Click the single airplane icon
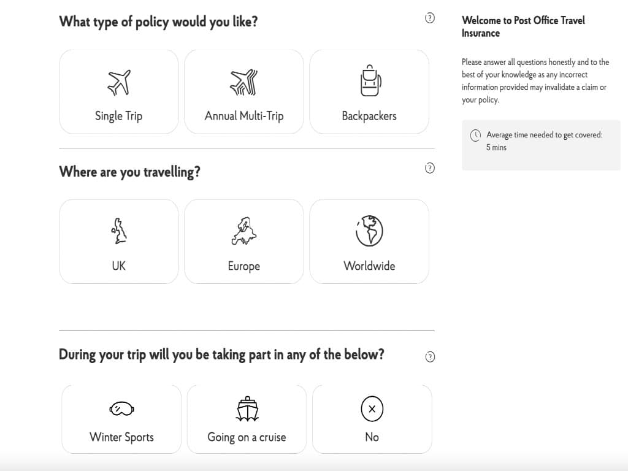This screenshot has width=628, height=471. pos(119,82)
